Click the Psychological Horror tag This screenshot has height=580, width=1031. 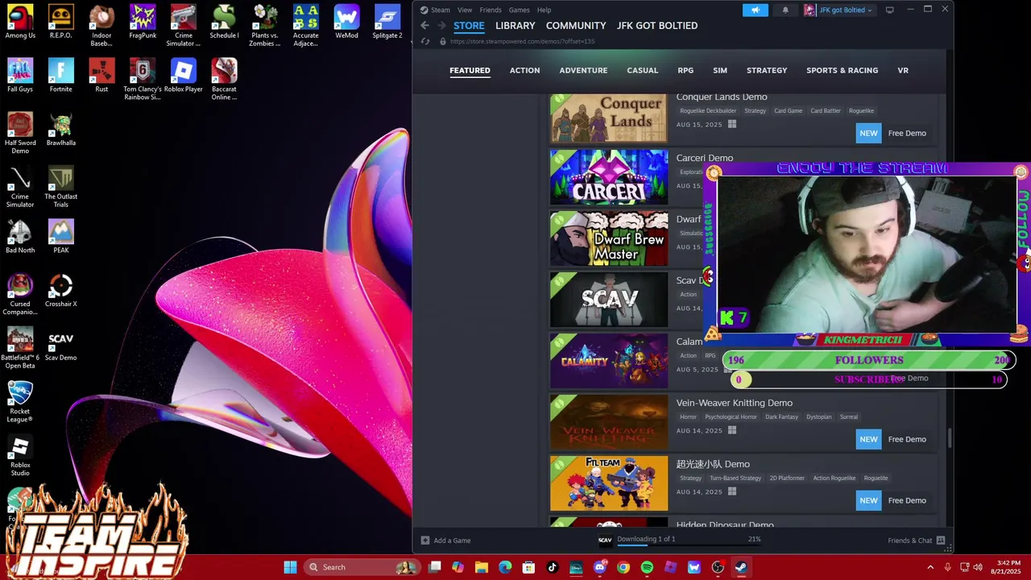[731, 416]
